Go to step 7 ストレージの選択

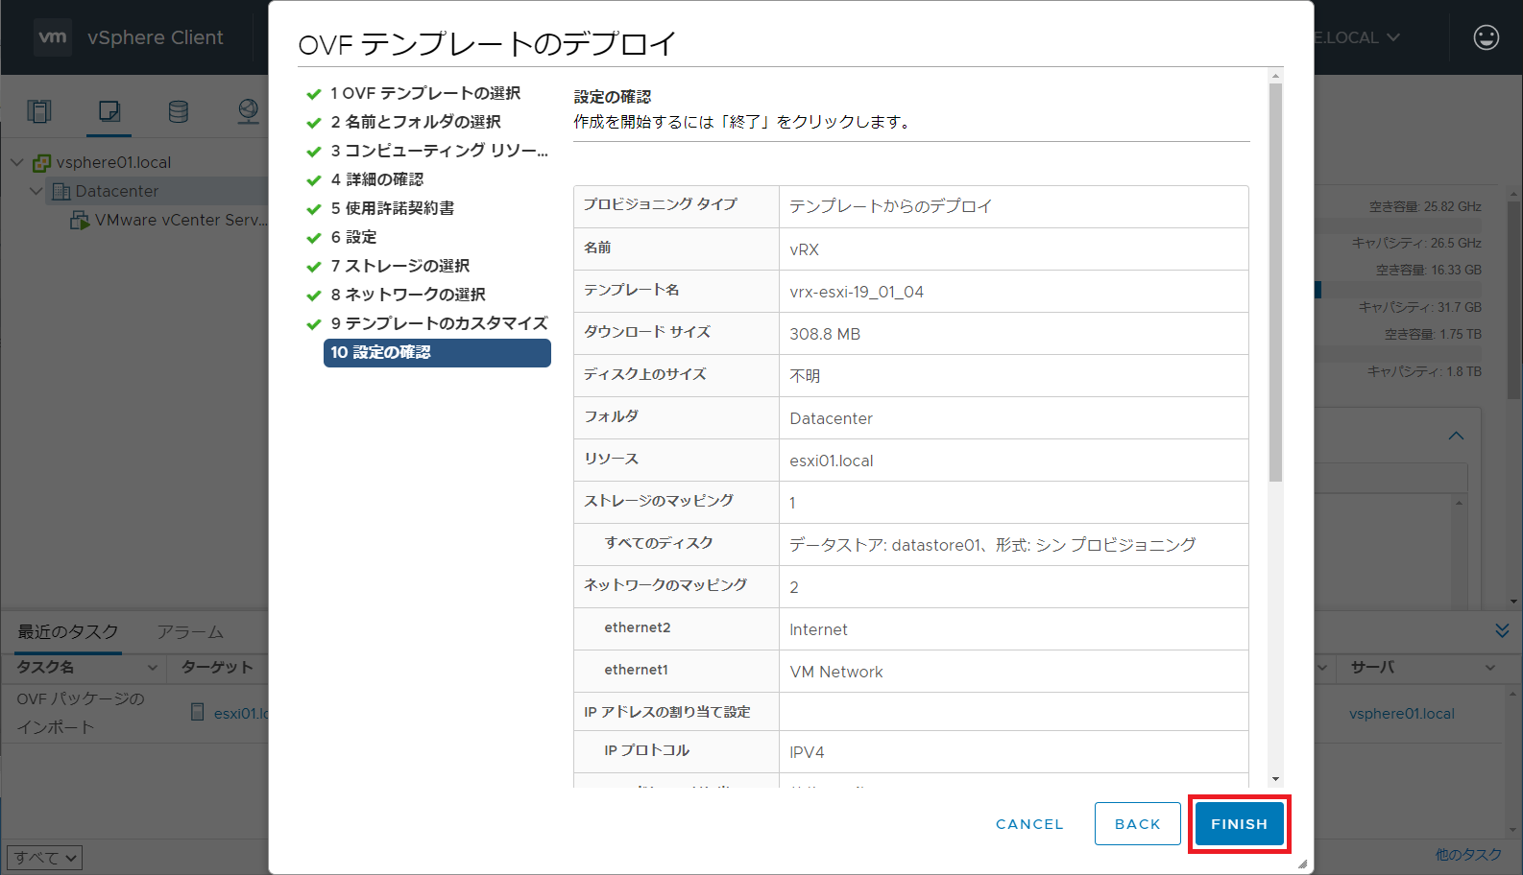(x=399, y=266)
